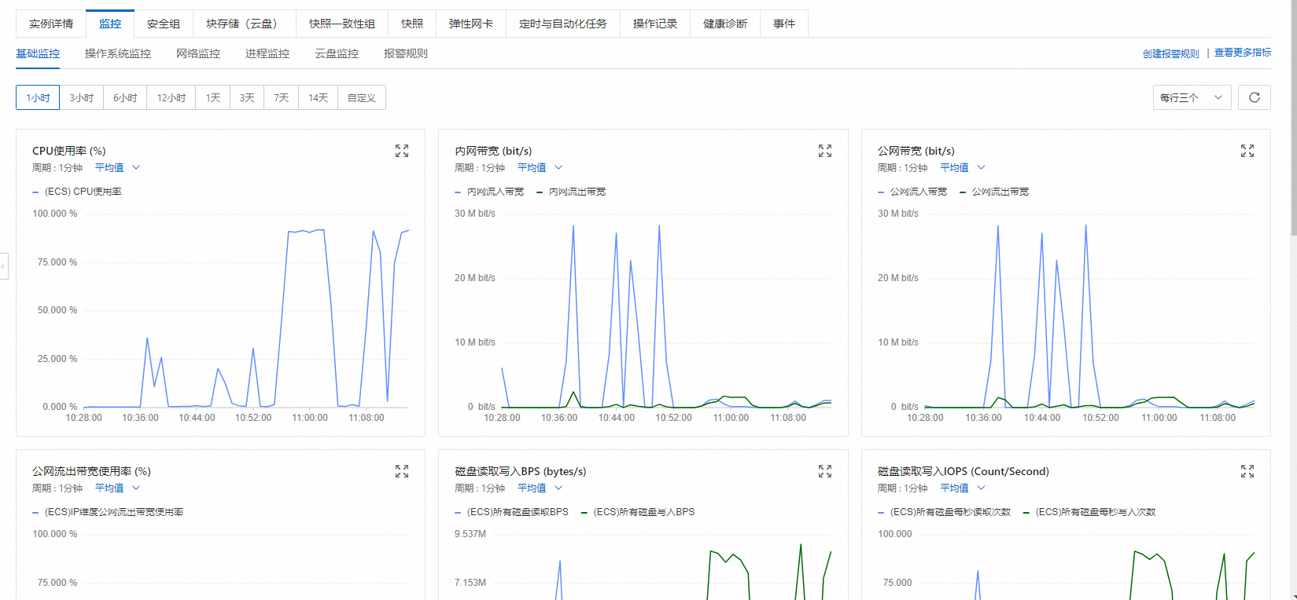Viewport: 1297px width, 600px height.
Task: Switch to the 安全组 tab
Action: [164, 24]
